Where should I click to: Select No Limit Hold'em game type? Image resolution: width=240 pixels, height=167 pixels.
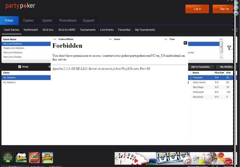[x=26, y=44]
